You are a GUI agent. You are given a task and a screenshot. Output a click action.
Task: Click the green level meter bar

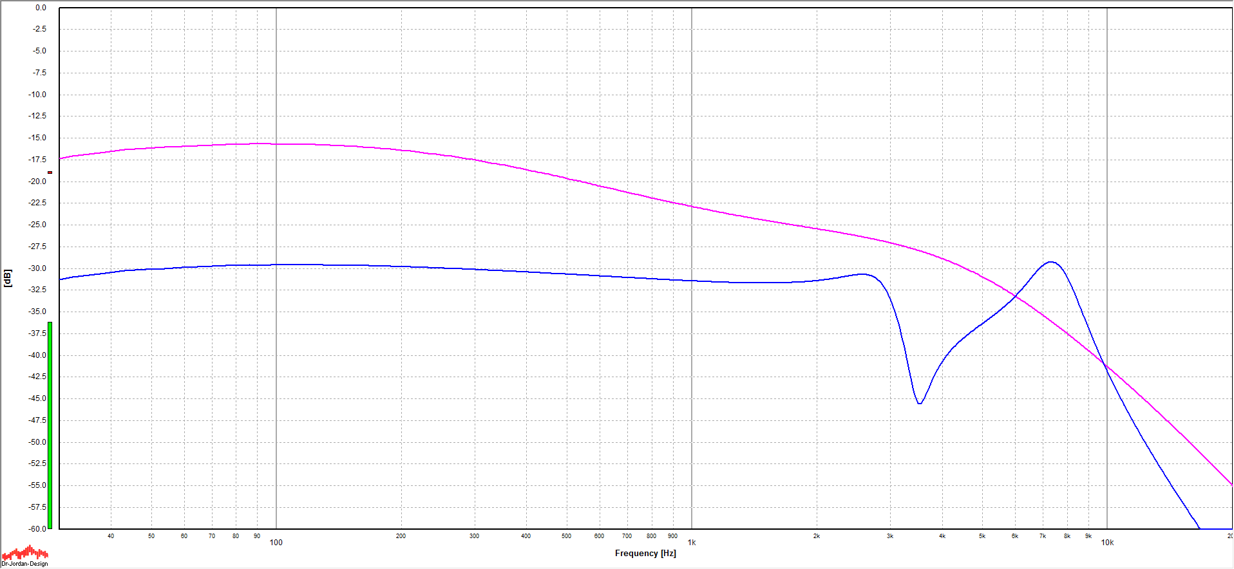(50, 425)
